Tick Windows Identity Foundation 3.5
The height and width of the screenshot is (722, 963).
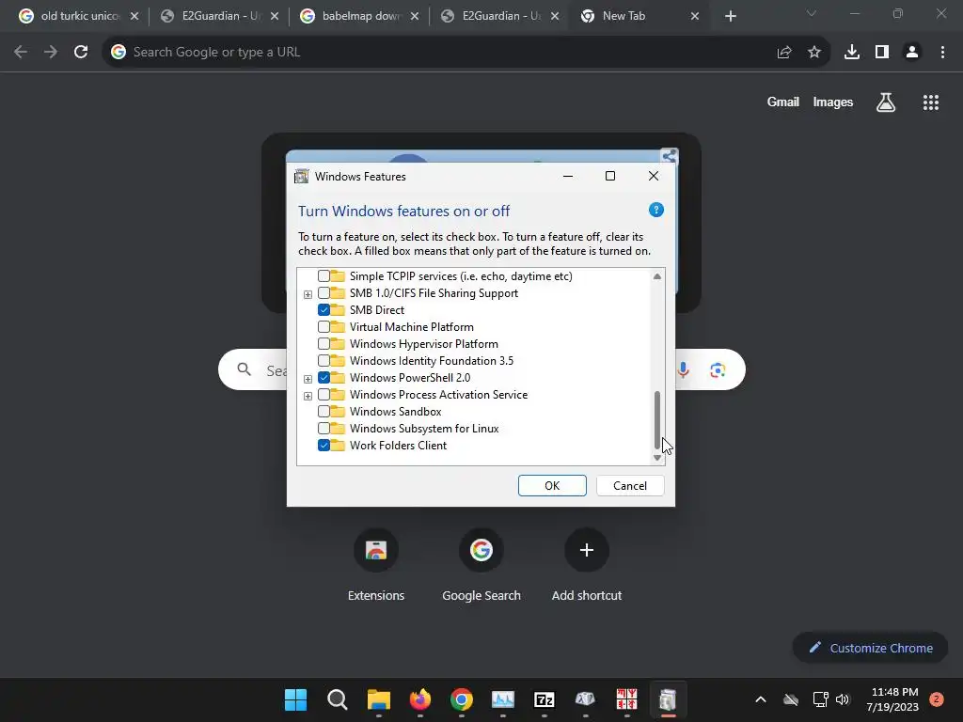pyautogui.click(x=324, y=361)
